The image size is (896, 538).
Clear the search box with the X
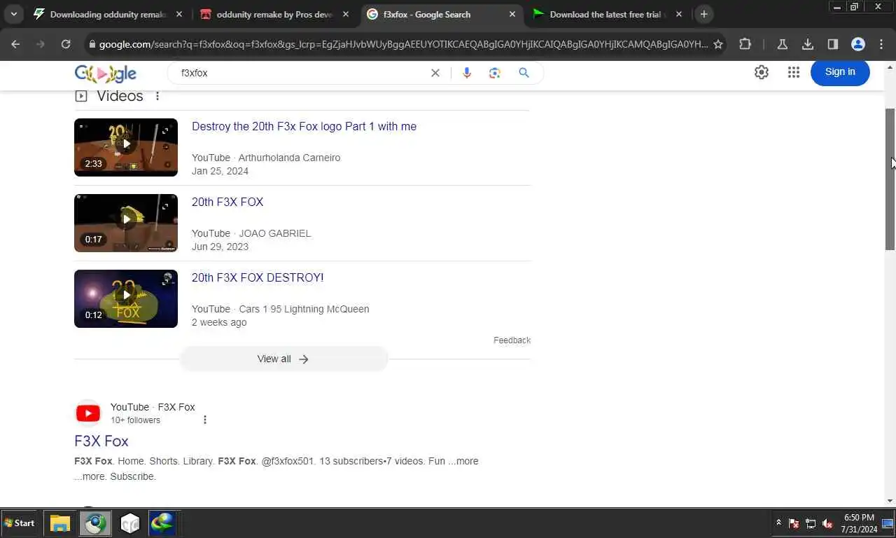pyautogui.click(x=435, y=73)
